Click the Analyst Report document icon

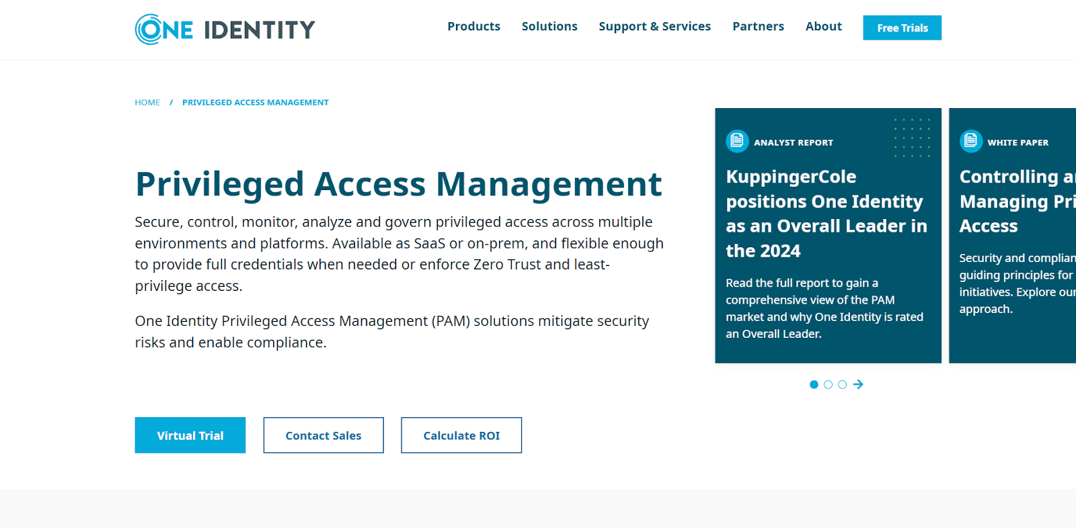pyautogui.click(x=737, y=141)
